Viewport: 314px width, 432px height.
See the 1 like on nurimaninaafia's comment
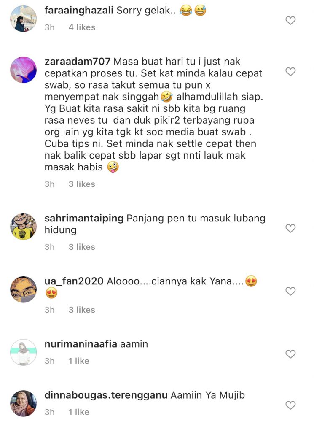point(79,361)
